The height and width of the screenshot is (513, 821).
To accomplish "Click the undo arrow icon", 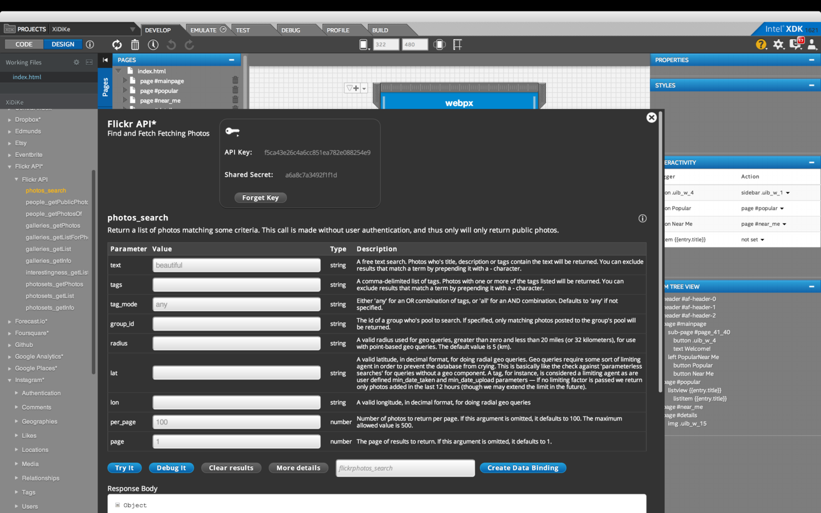I will tap(172, 44).
